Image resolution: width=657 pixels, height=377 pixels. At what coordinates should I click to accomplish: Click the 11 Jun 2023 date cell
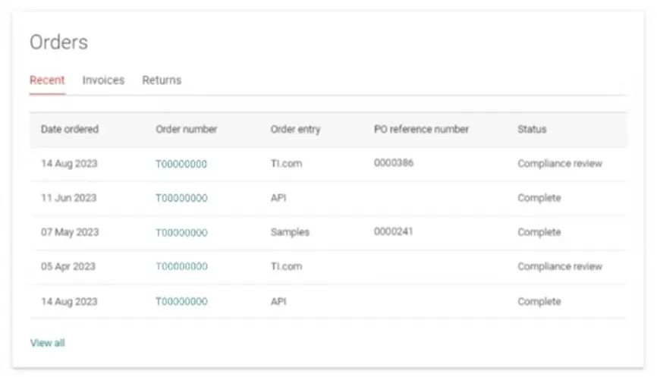(x=69, y=198)
